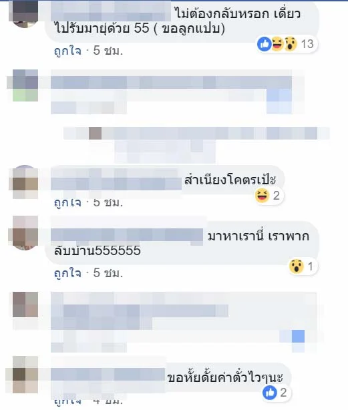Click blurred commenter name before สำเนียงโคตรเป๊ะ

point(116,180)
